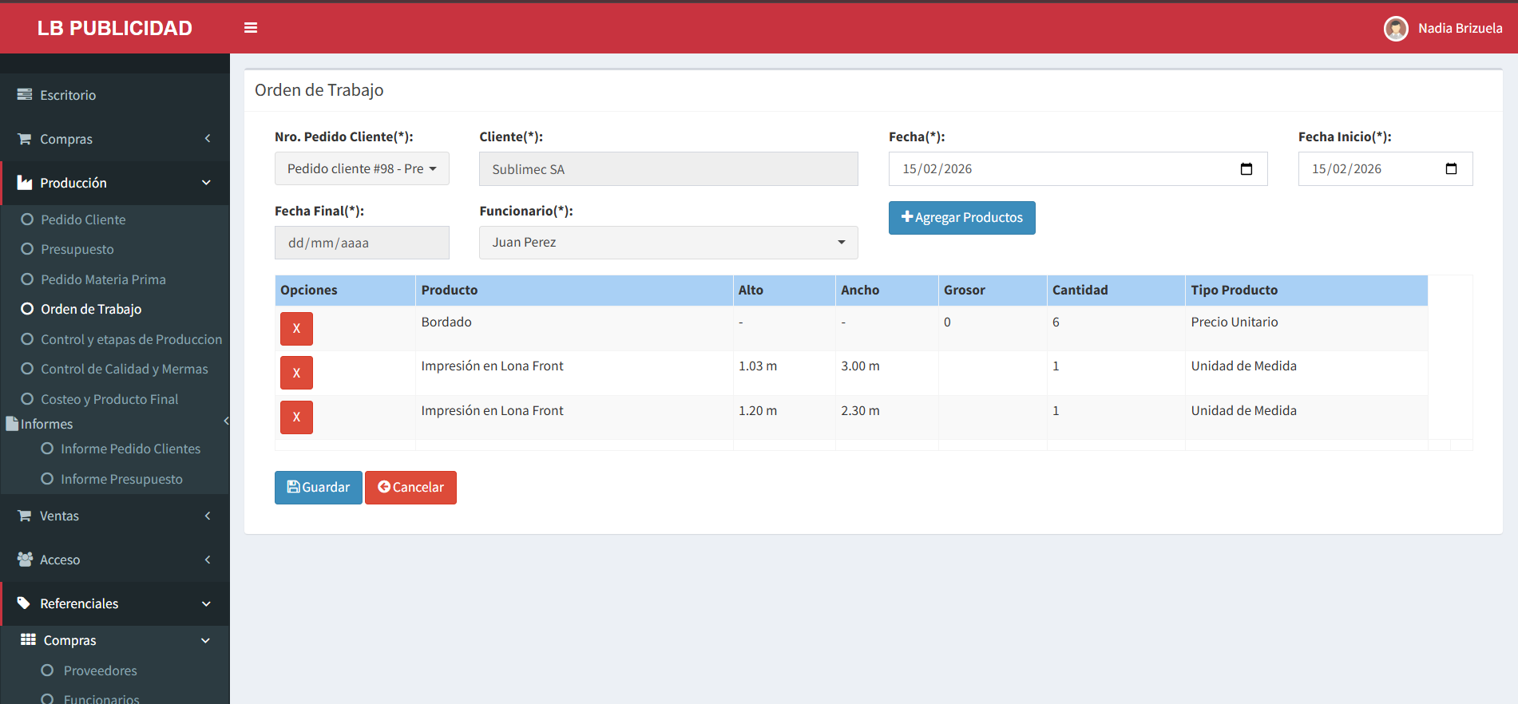Image resolution: width=1518 pixels, height=704 pixels.
Task: Save the work order with Guardar
Action: pyautogui.click(x=318, y=488)
